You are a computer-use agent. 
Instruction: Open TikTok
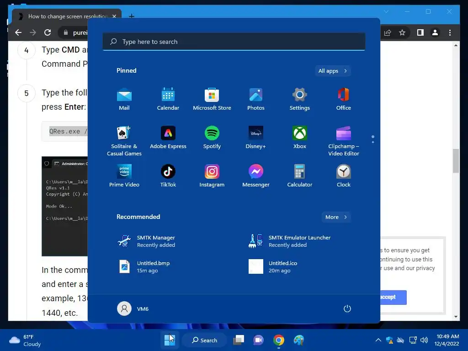[x=168, y=176]
